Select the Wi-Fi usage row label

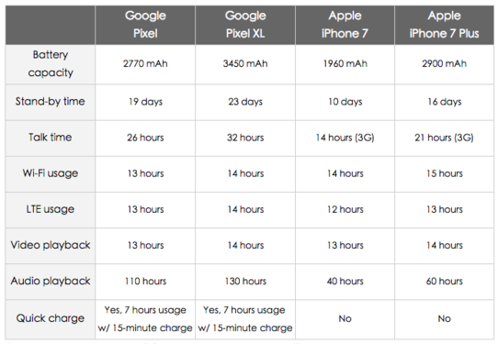(x=51, y=173)
